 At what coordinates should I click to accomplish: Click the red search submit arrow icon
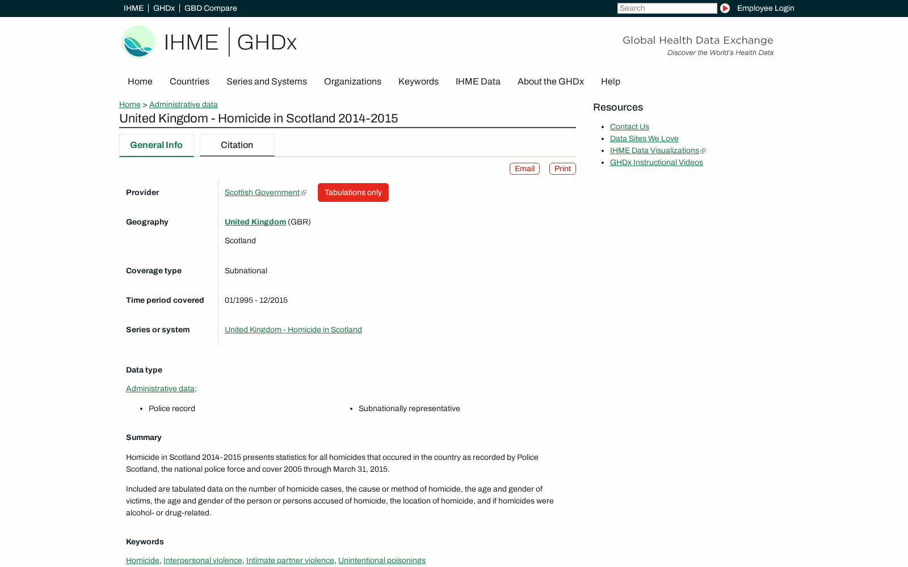[x=725, y=8]
